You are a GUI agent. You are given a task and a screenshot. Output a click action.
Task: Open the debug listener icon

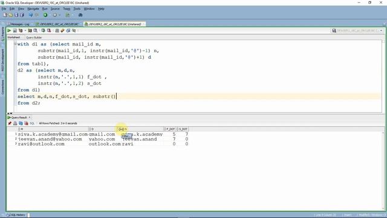(80, 15)
